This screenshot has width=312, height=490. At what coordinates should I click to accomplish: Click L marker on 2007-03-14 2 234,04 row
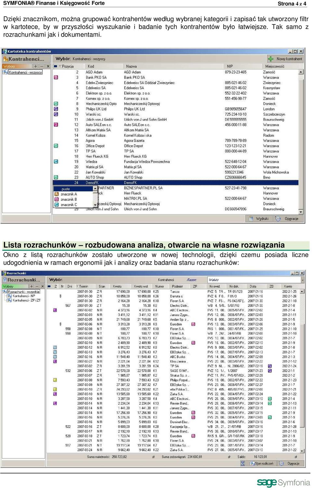click(x=55, y=403)
